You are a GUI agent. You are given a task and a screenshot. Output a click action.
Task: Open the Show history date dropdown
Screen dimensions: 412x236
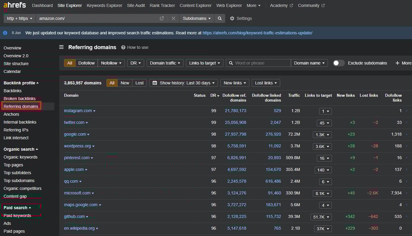[x=183, y=83]
